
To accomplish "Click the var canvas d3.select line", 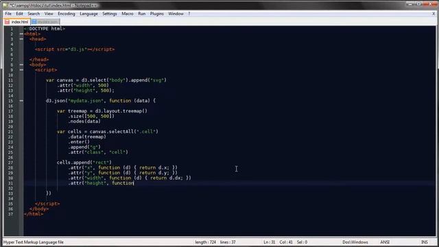I will tap(106, 80).
